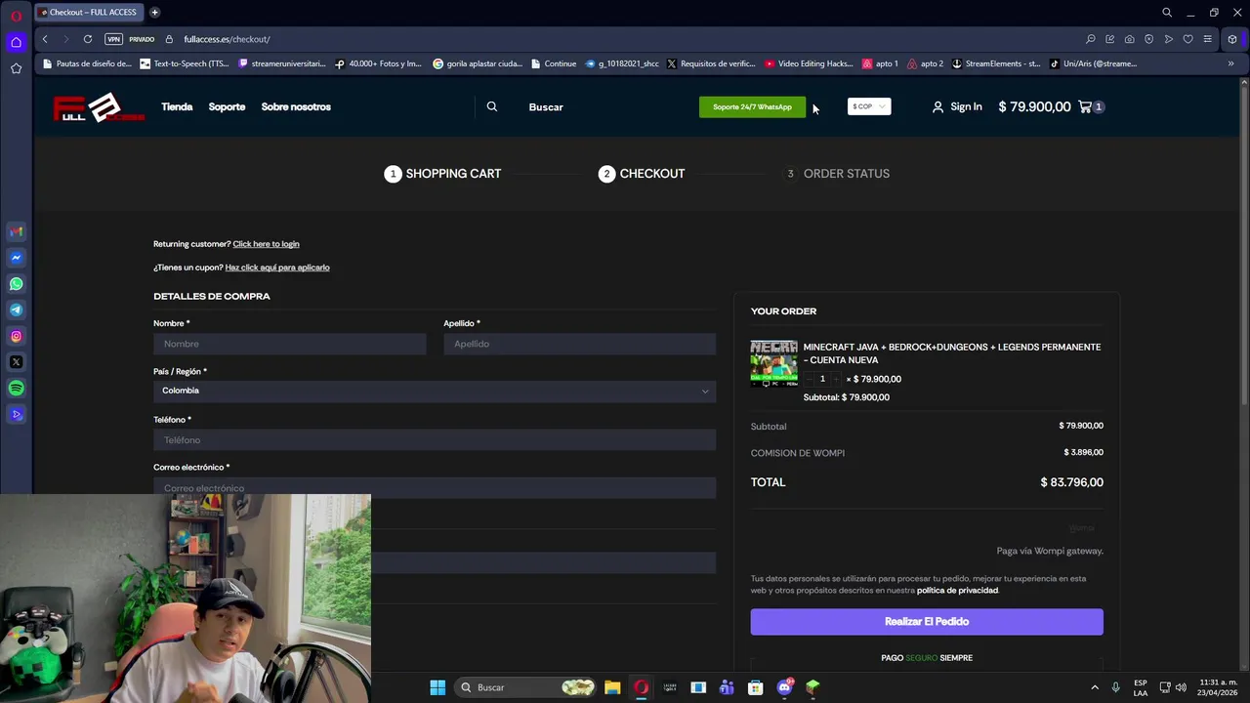Click the taskbar clock and date
Screen dimensions: 1250x703
click(x=1217, y=687)
